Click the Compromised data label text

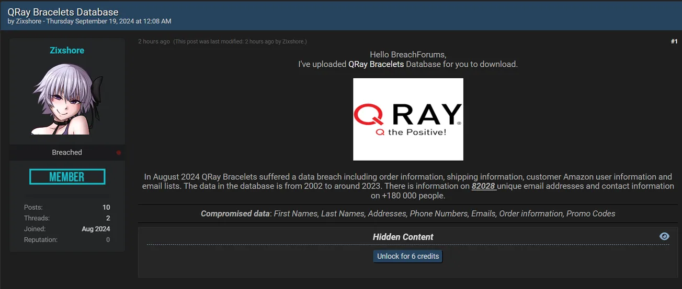pos(235,213)
